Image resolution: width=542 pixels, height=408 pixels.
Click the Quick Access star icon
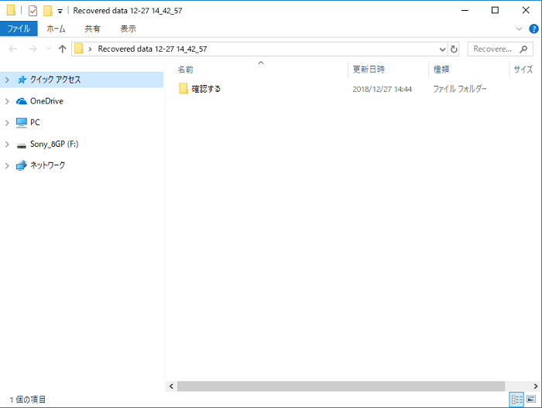[x=22, y=80]
